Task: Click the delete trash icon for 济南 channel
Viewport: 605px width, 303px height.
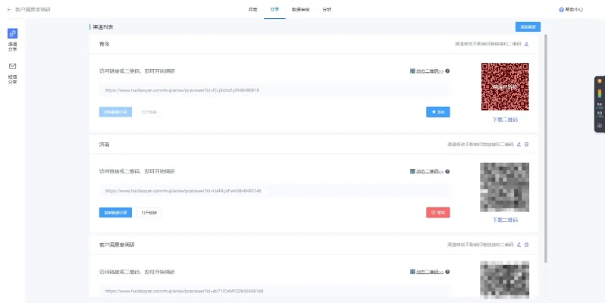Action: [x=527, y=144]
